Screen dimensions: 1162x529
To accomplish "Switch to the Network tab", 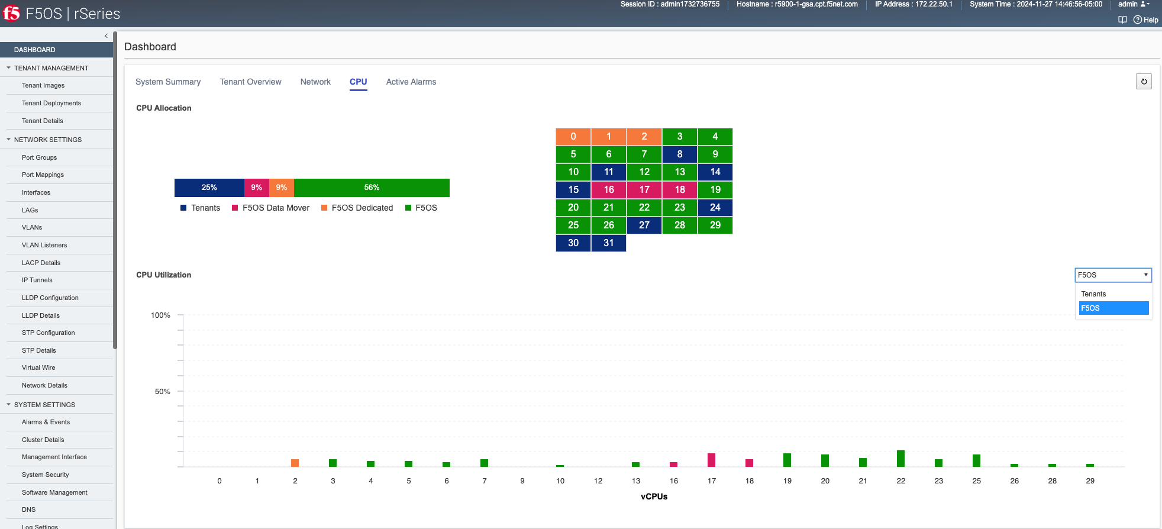I will pos(315,82).
